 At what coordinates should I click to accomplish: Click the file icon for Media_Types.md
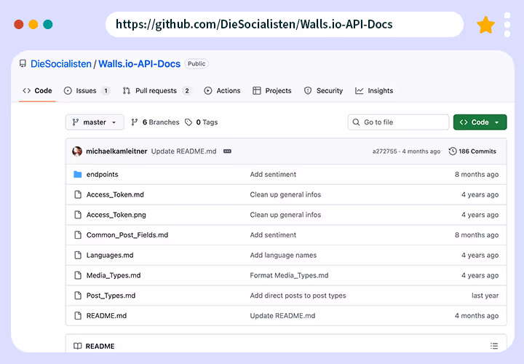coord(78,275)
